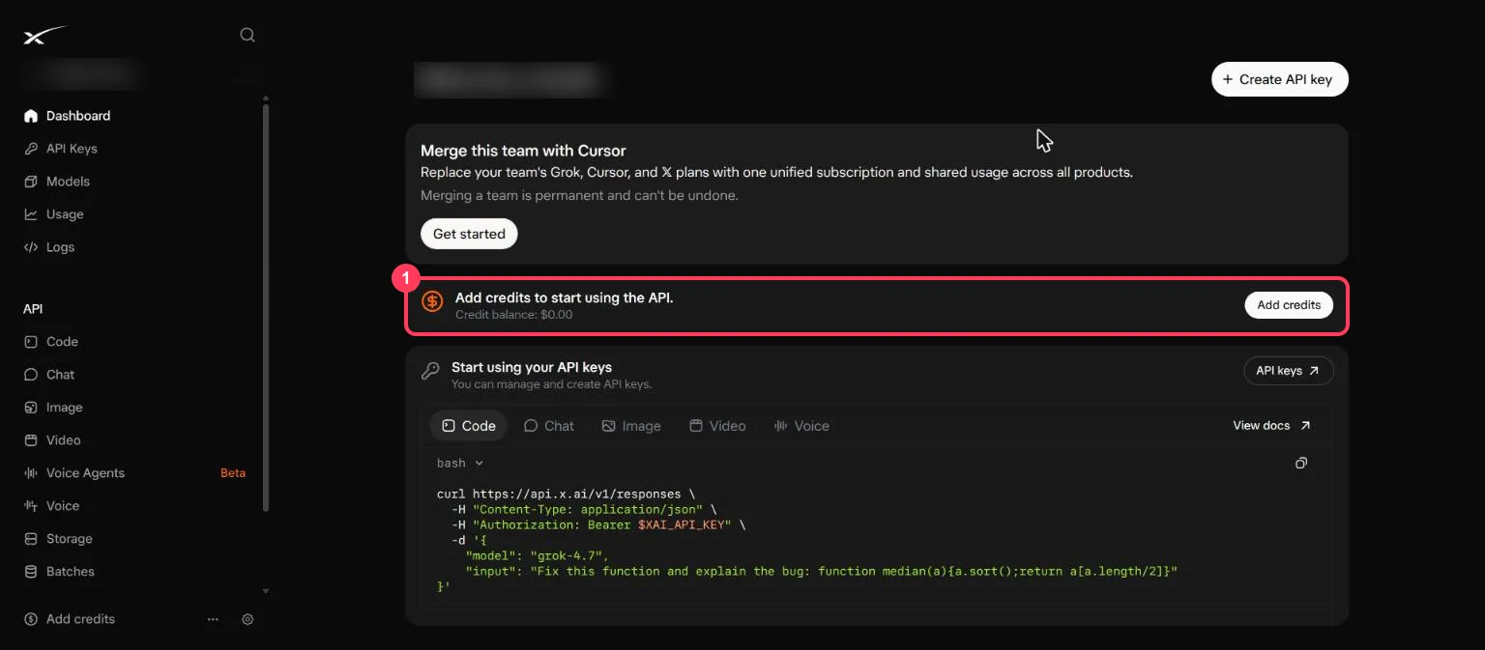
Task: Click the xAI logo icon
Action: pos(44,36)
